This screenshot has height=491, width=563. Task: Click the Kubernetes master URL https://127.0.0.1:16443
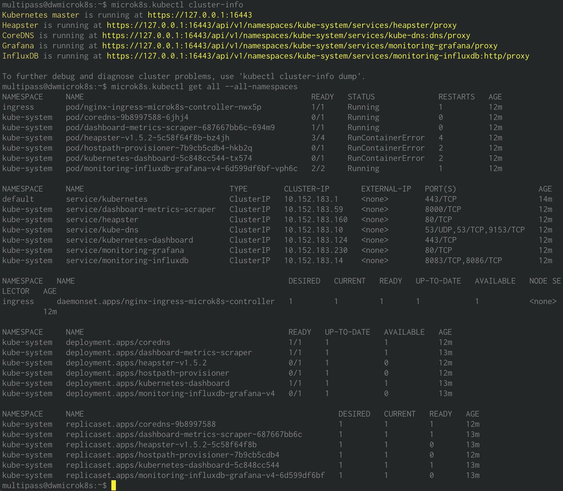point(200,15)
